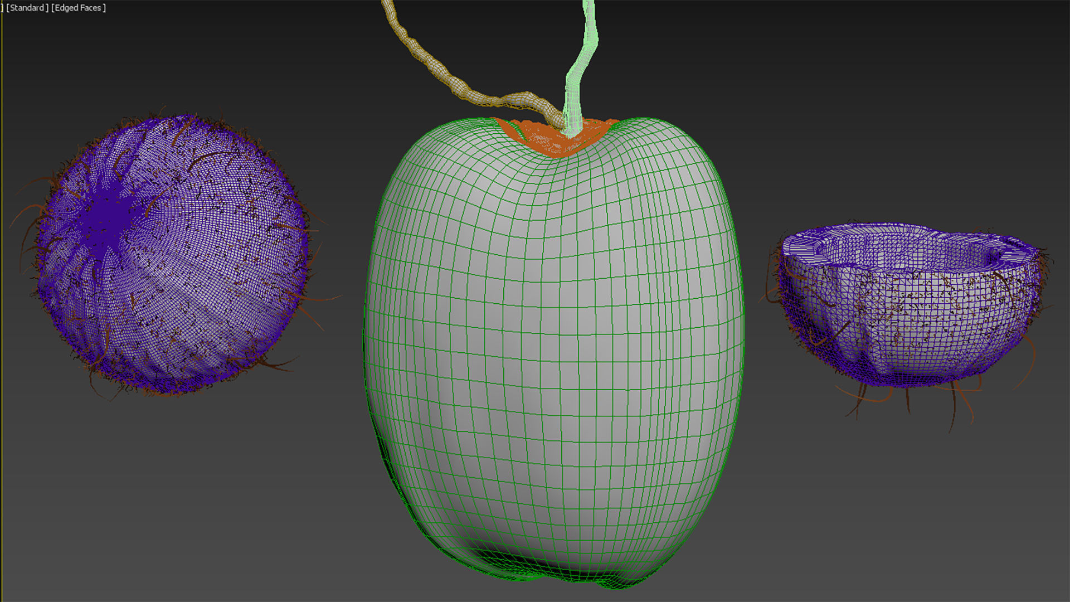Open the [Edged Faces] display options menu
The image size is (1070, 602).
tap(78, 8)
